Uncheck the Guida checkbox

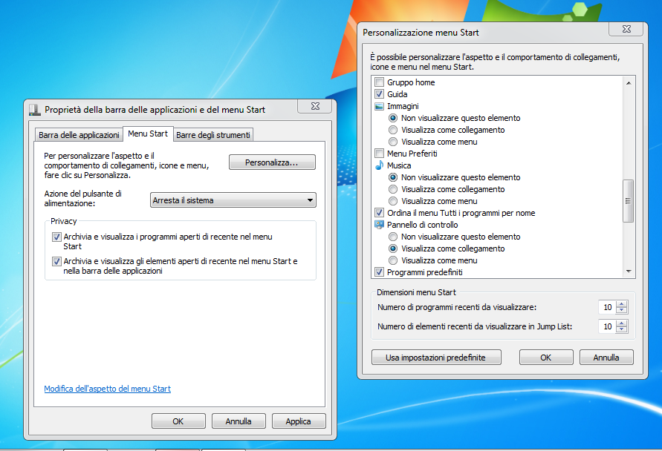tap(380, 94)
